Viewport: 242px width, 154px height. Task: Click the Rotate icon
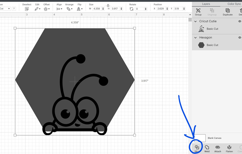pyautogui.click(x=132, y=9)
